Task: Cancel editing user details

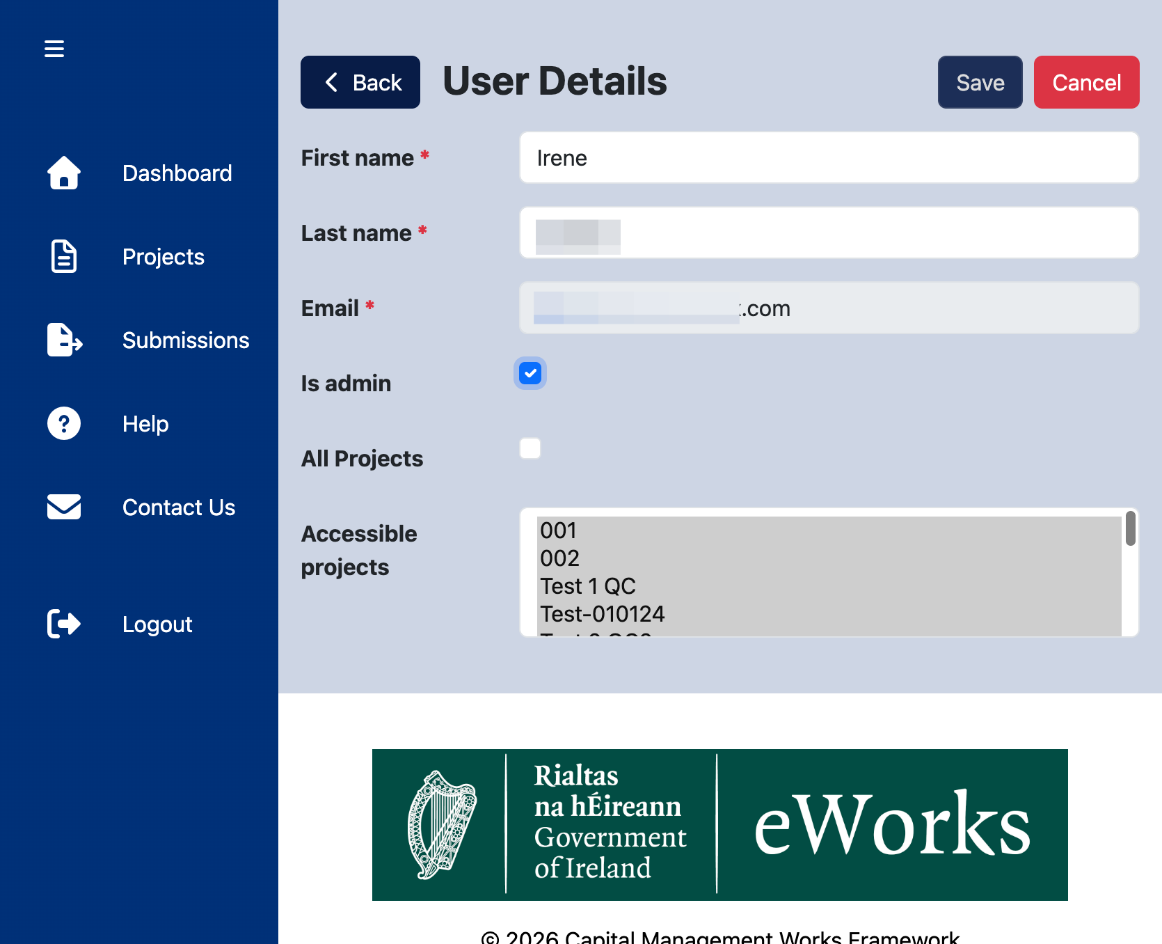Action: click(1087, 82)
